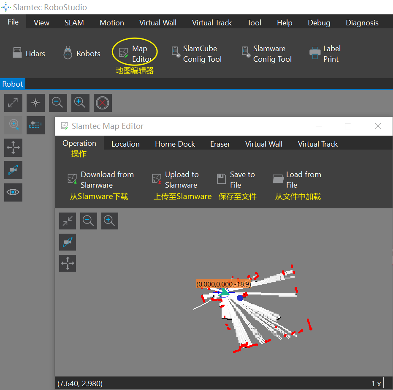Click the green robot arrow marker on map

point(224,292)
